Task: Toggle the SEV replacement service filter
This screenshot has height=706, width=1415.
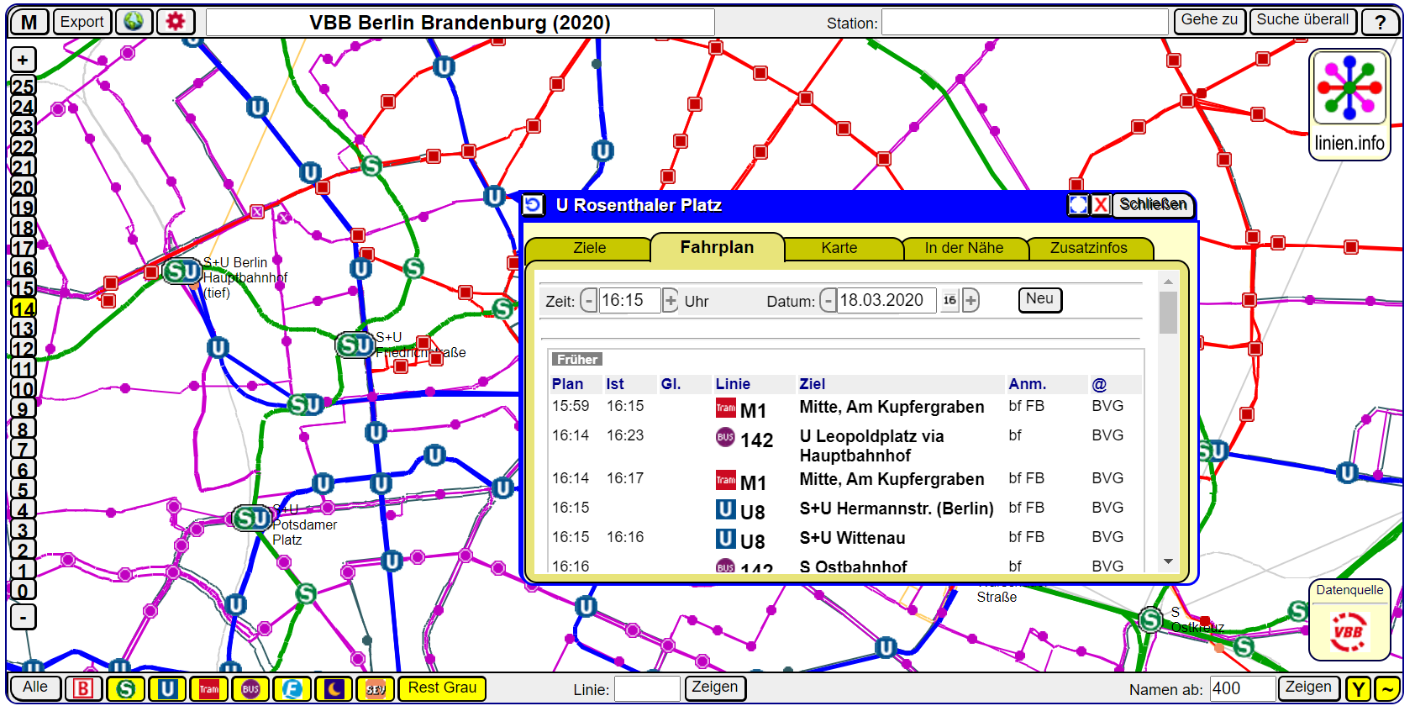Action: (x=376, y=688)
